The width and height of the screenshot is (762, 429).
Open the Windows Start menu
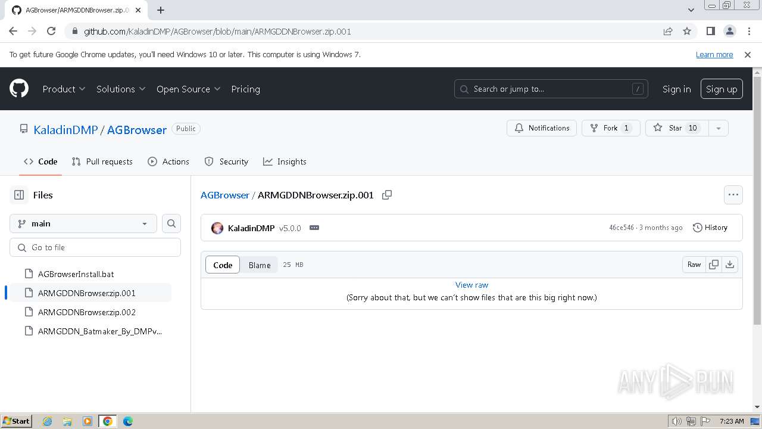pos(17,421)
